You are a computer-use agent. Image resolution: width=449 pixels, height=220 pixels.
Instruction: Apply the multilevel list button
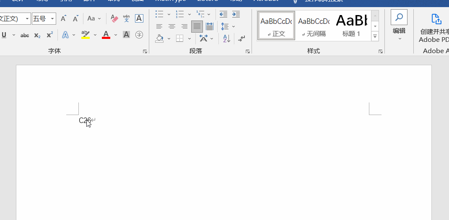200,14
